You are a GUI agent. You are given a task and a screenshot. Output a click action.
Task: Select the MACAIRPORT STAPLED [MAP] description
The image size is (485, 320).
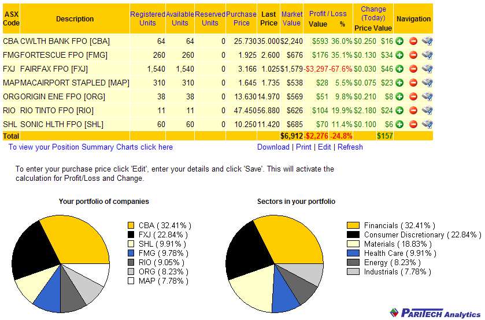point(75,83)
